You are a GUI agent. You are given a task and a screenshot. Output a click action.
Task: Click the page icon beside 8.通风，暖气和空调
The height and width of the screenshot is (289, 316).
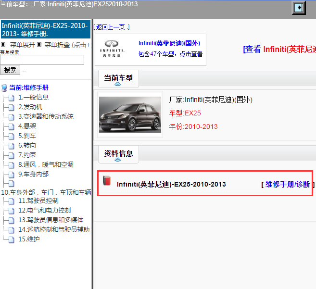[12, 165]
